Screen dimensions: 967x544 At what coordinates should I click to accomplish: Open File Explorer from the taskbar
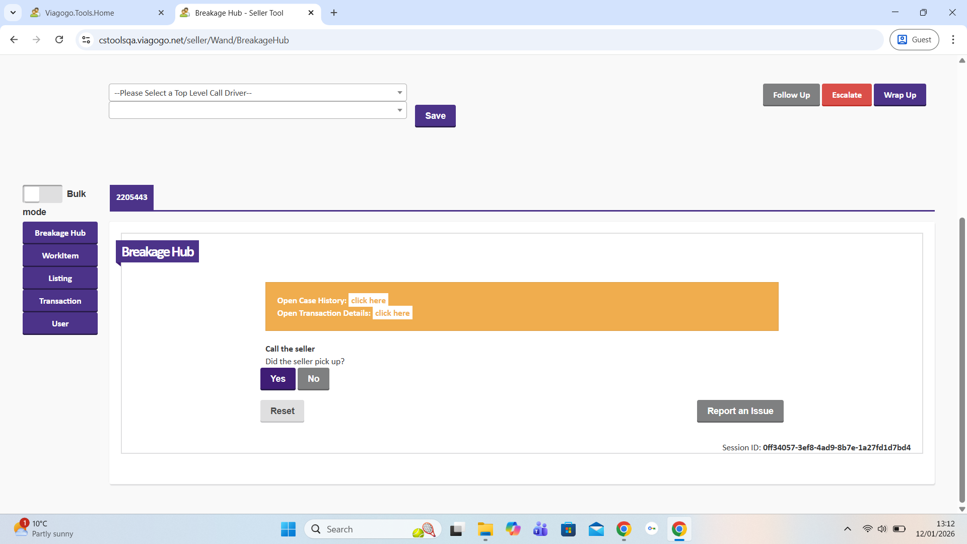(485, 529)
